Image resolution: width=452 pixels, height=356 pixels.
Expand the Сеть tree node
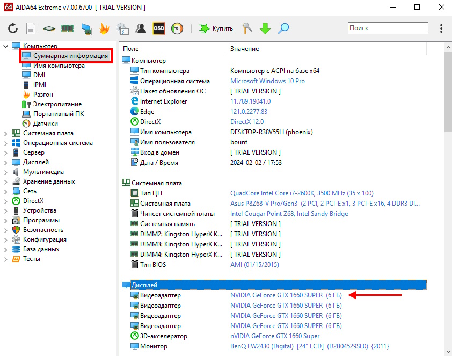pyautogui.click(x=5, y=191)
